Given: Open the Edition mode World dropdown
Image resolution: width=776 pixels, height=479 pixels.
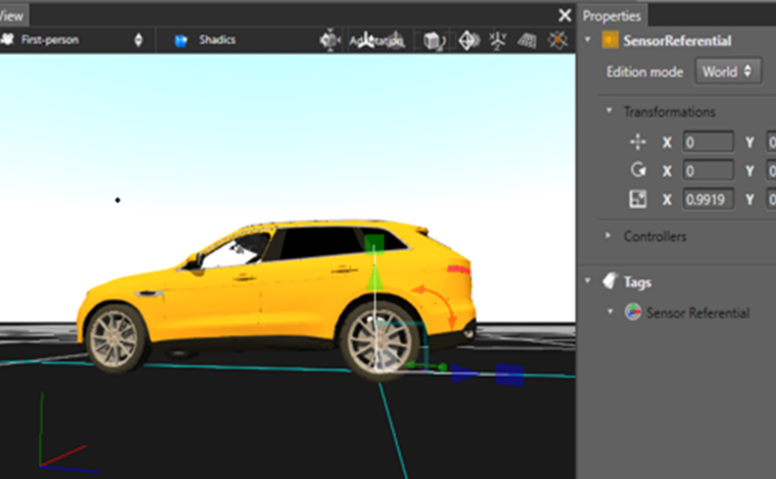Looking at the screenshot, I should pos(728,71).
